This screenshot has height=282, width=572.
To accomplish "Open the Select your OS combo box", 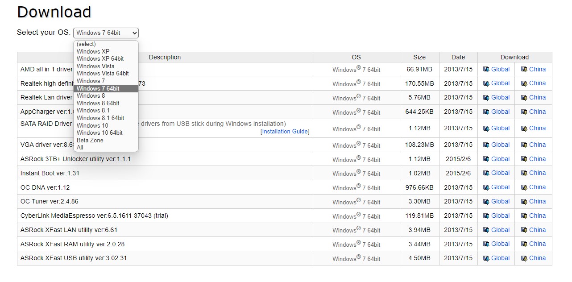I will [106, 33].
